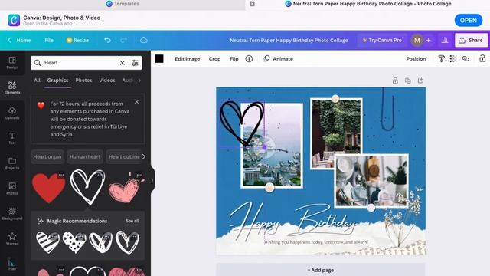Click the Add page bar

point(321,270)
